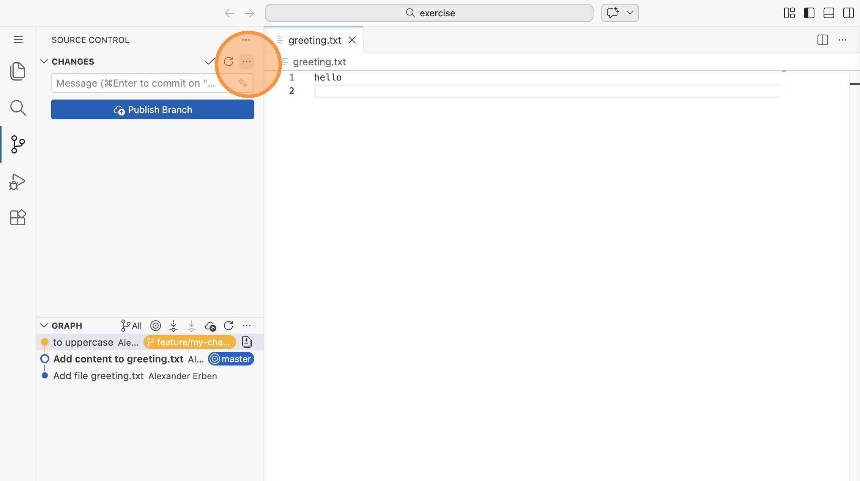860x481 pixels.
Task: Open the Search view in the activity bar
Action: [17, 108]
